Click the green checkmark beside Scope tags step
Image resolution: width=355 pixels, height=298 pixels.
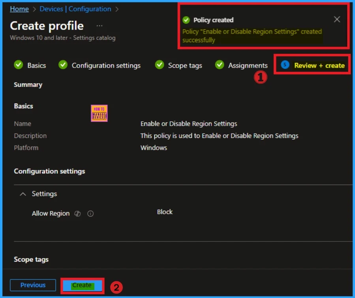coord(160,65)
